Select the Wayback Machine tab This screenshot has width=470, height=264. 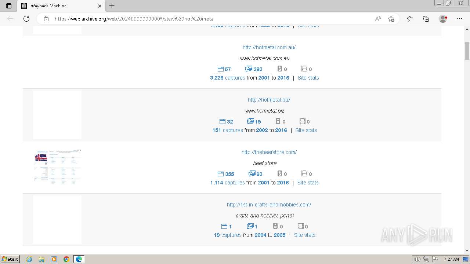click(62, 6)
